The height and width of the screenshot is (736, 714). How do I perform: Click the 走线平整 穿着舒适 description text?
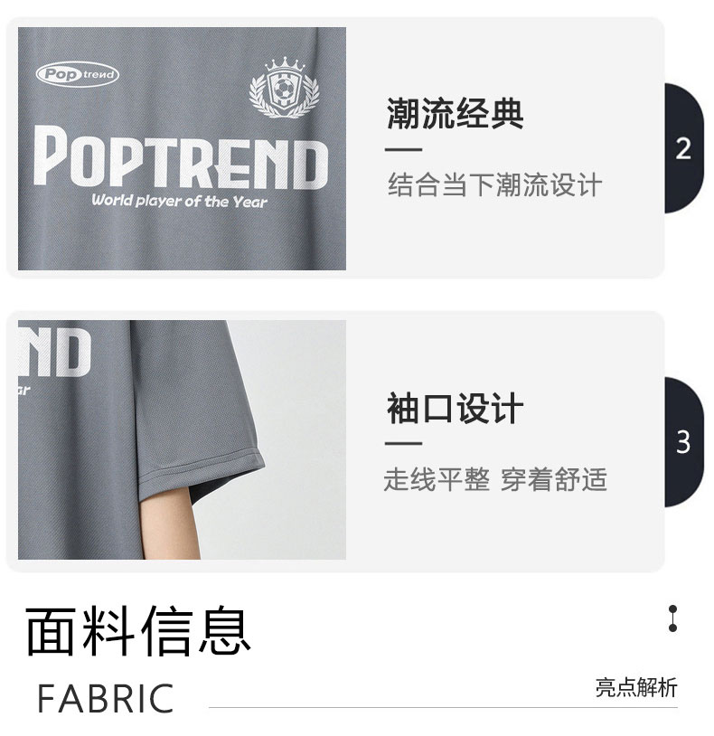coord(495,480)
